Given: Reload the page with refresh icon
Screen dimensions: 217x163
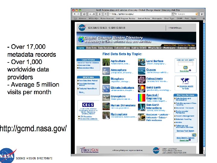Looking at the screenshot, I should [100, 14].
